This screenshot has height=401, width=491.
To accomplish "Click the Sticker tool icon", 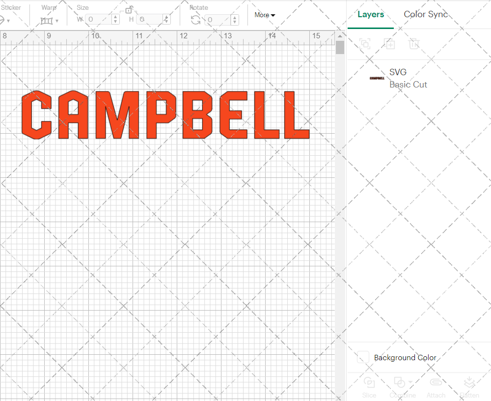I will [4, 20].
